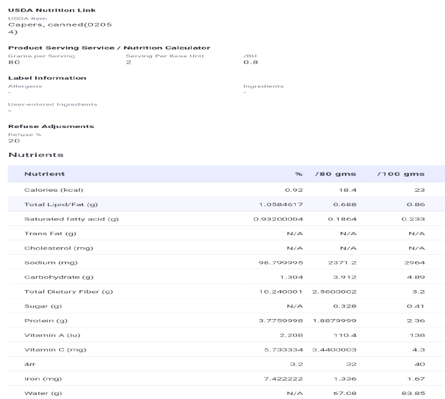
Task: Click Vitamin A value 138
Action: pyautogui.click(x=417, y=335)
